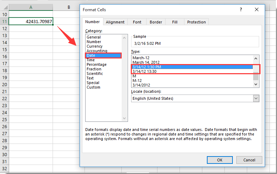Choose the Currency category
The height and width of the screenshot is (174, 277).
(x=94, y=46)
